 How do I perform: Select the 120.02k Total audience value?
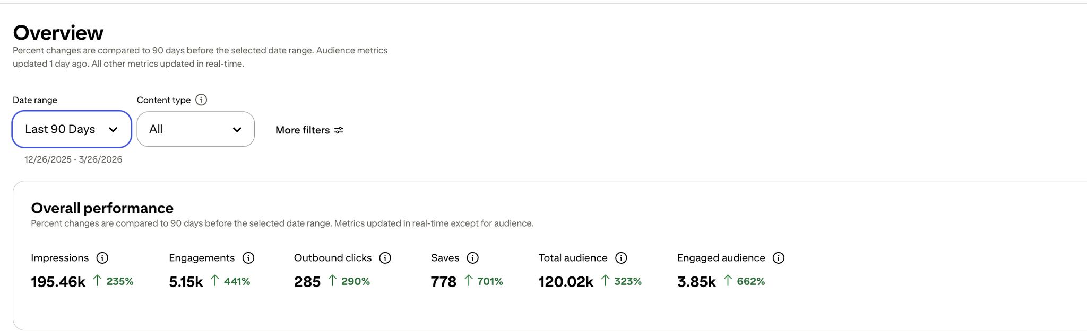[566, 282]
